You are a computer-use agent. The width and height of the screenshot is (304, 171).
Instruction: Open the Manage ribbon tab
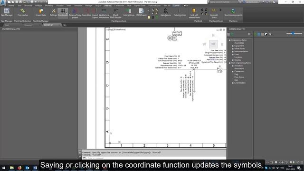point(89,6)
